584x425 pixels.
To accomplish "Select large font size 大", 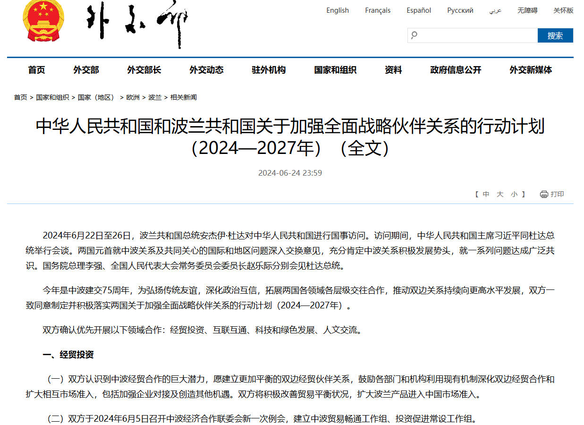I will [499, 194].
